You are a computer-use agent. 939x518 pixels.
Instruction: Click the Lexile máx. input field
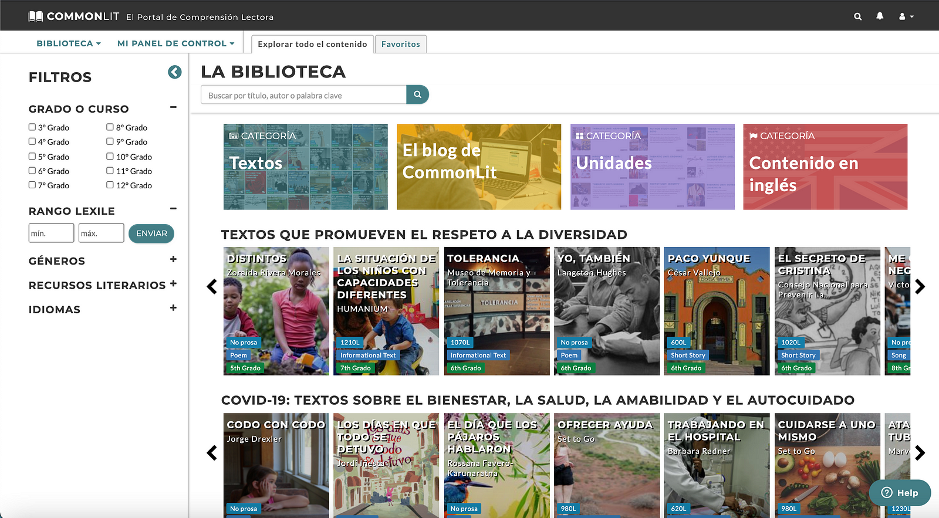102,233
